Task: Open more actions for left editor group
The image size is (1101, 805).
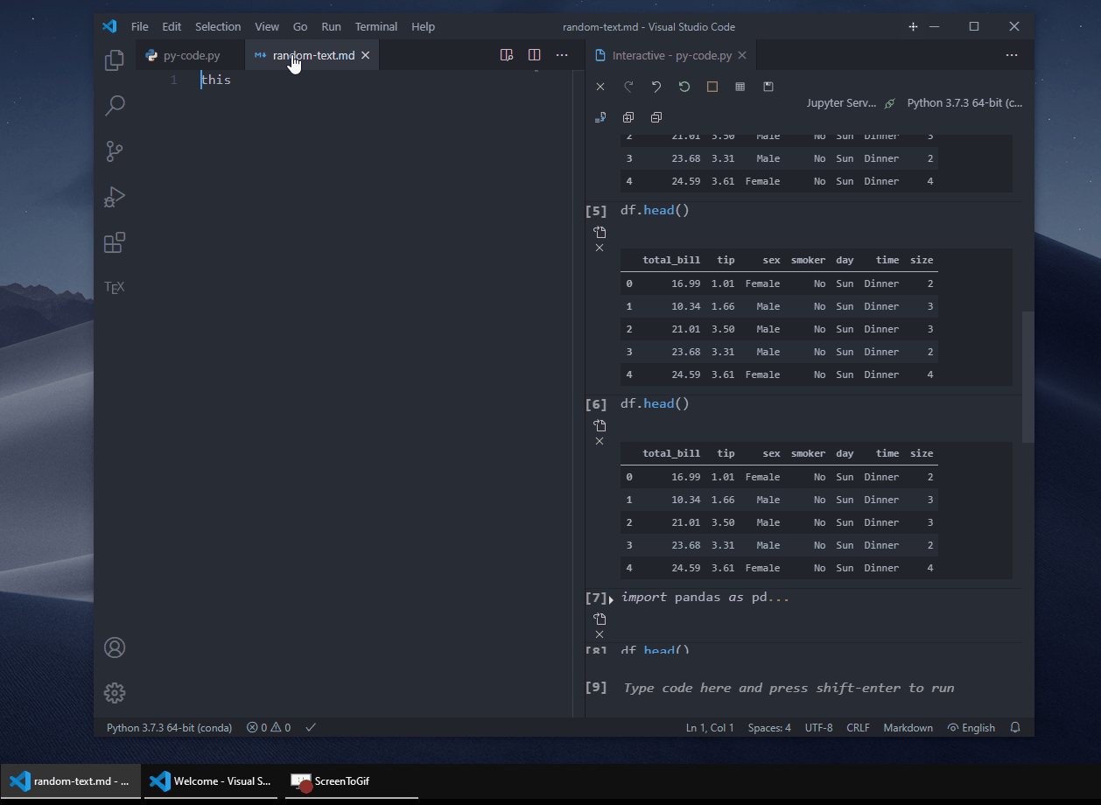Action: (562, 55)
